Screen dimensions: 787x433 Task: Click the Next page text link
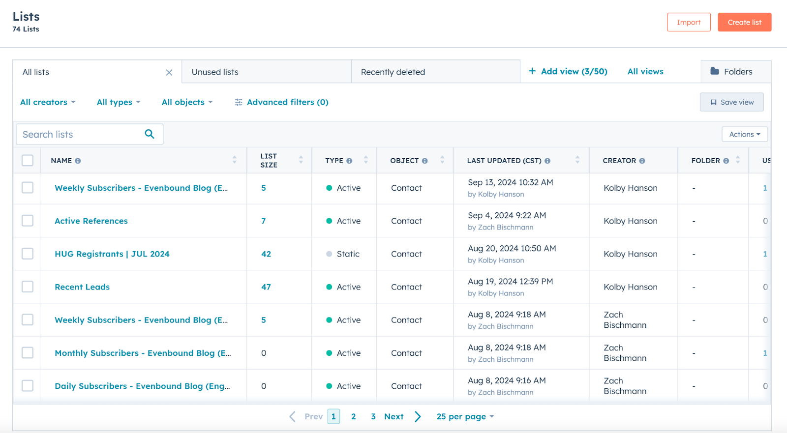[394, 417]
